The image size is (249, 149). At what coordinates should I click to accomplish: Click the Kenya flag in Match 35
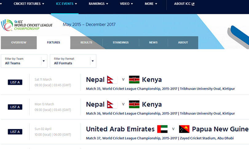[134, 80]
